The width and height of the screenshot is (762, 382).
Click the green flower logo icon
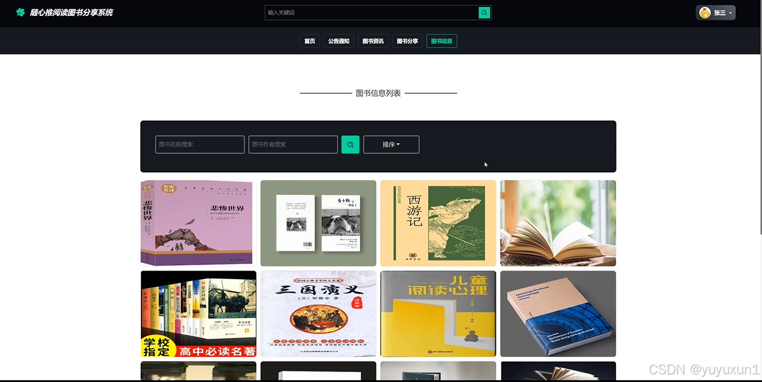point(21,12)
